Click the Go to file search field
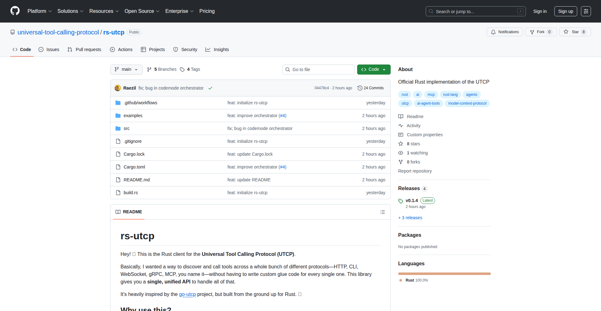 click(x=318, y=69)
